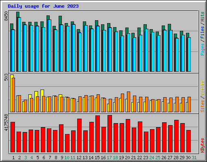
Task: Click the cyan pages bar for day 30
Action: 189,55
